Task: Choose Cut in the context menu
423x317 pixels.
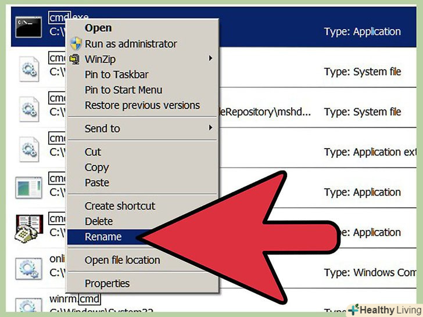Action: [x=142, y=152]
